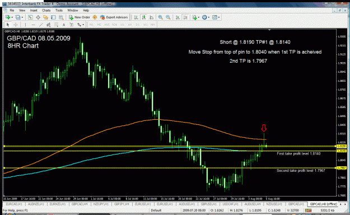Image resolution: width=350 pixels, height=215 pixels.
Task: Open the Tools menu
Action: pyautogui.click(x=59, y=11)
